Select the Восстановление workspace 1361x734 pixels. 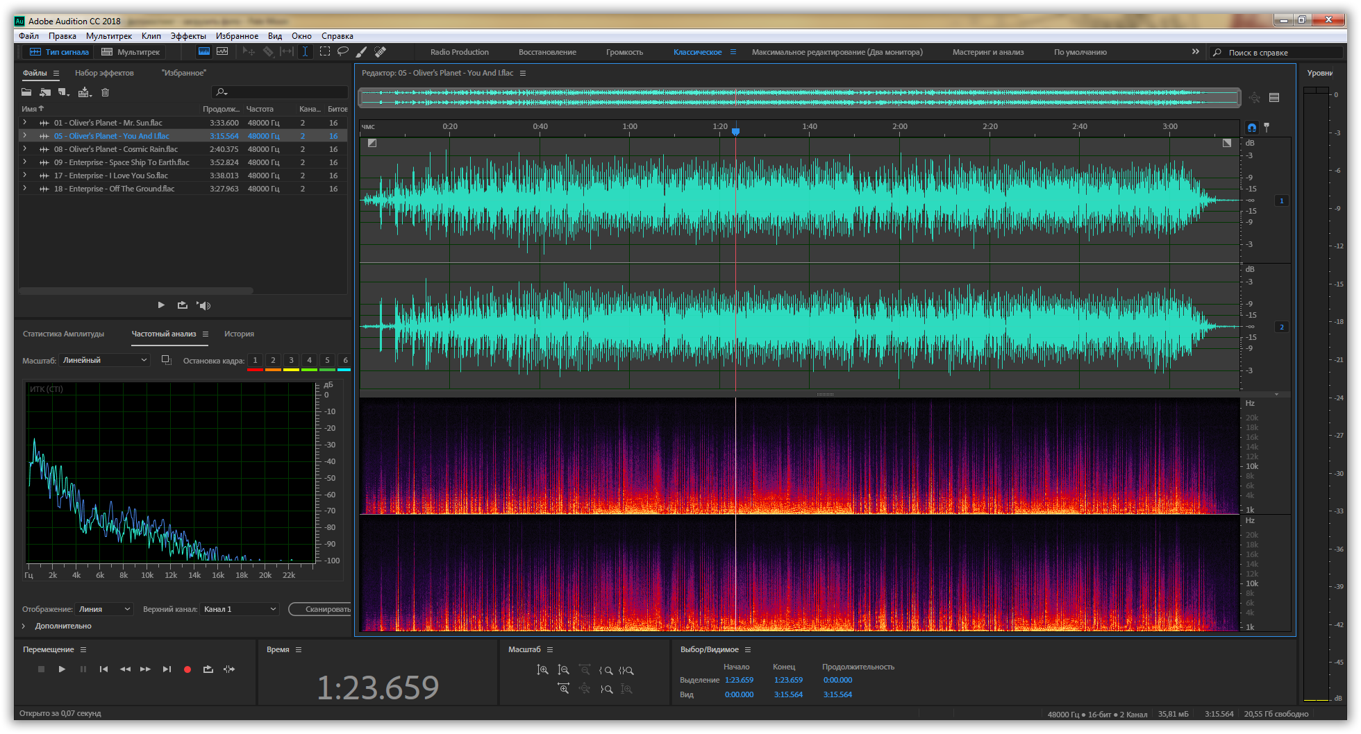547,52
